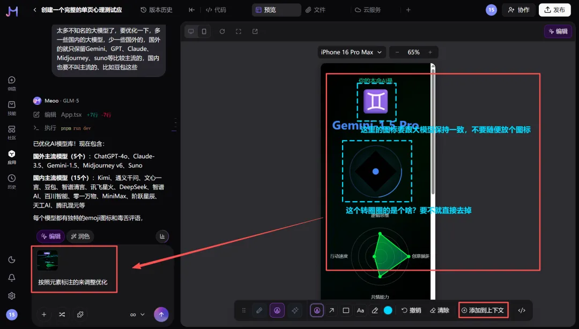Switch to the 文件 tab
Image resolution: width=579 pixels, height=329 pixels.
(315, 10)
